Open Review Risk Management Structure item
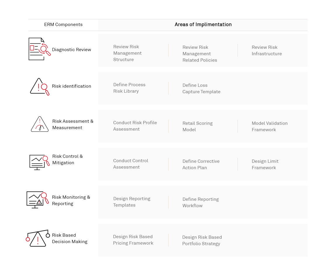333x270 pixels. coord(127,53)
